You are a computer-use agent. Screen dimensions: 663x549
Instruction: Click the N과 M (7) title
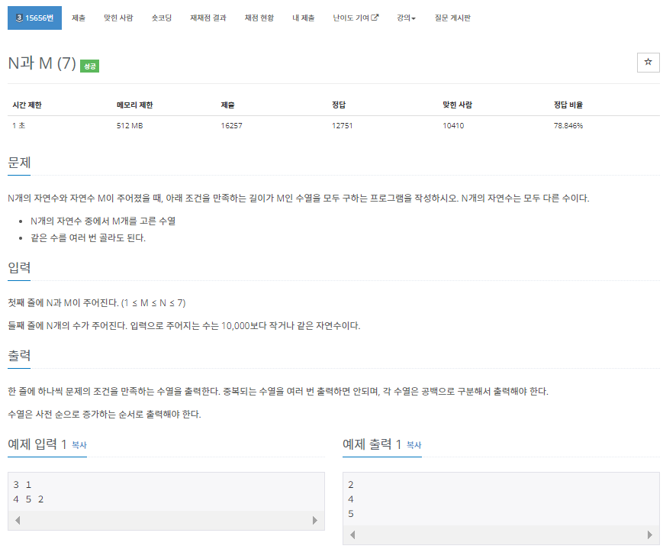[x=42, y=63]
